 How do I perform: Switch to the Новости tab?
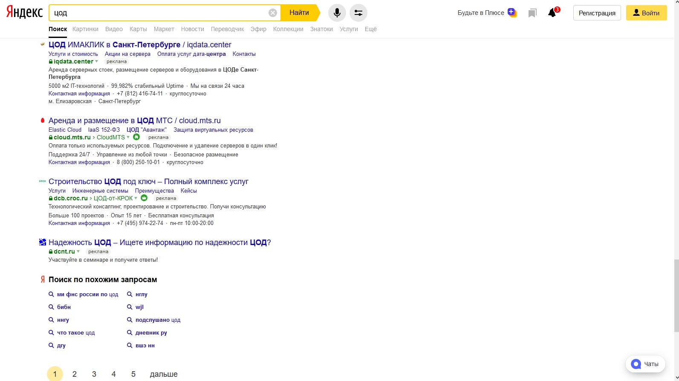tap(193, 29)
